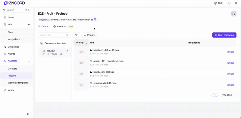Click priority 75 badge for blueberries-009.jpg

81,74
